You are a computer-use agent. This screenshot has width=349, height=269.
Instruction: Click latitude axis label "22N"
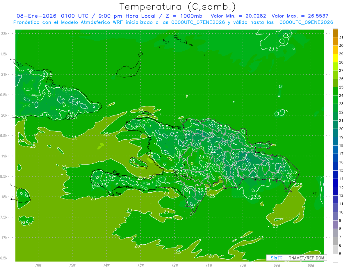click(5, 34)
